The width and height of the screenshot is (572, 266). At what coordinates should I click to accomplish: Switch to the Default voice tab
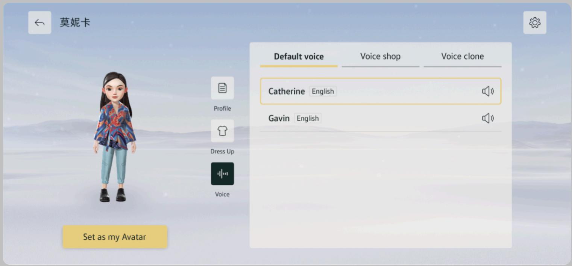pos(299,57)
